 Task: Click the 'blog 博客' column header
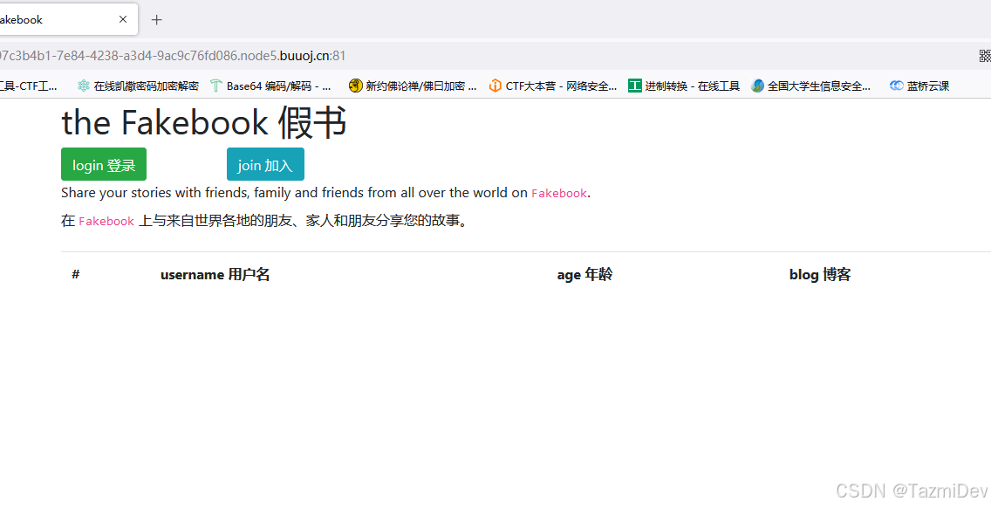pyautogui.click(x=820, y=275)
